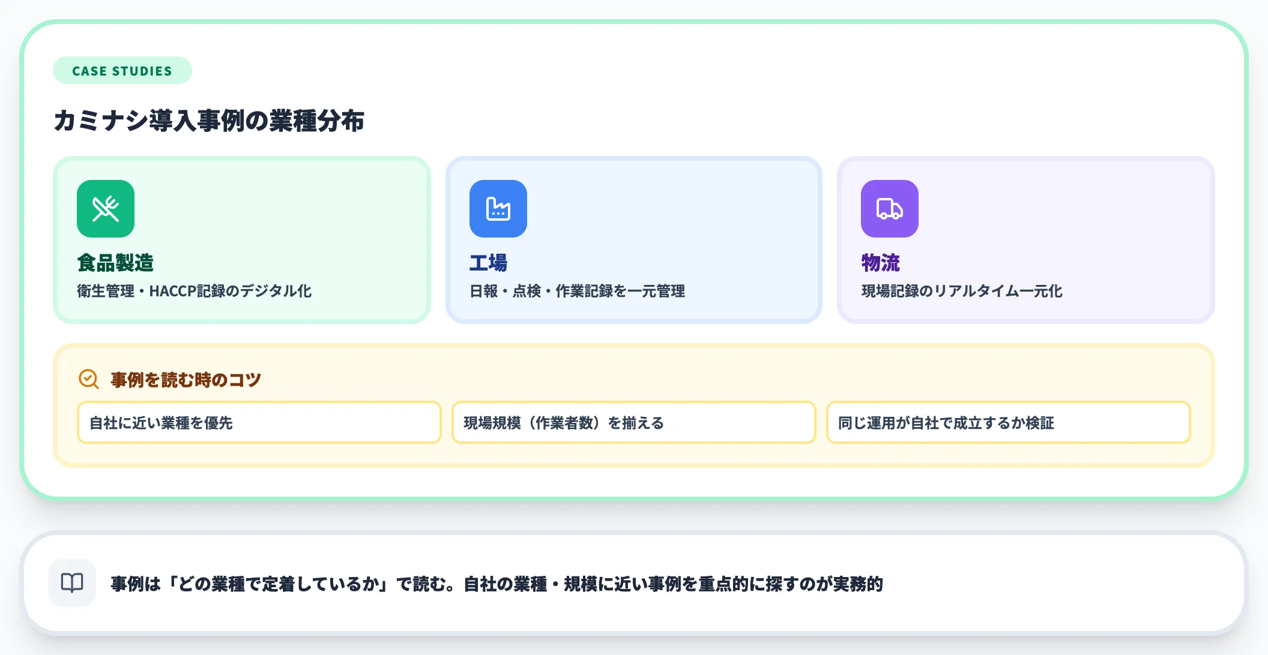Click the CASE STUDIES badge
The width and height of the screenshot is (1268, 655).
(x=122, y=70)
